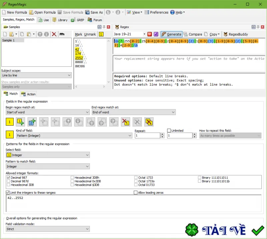Screen dimensions: 267x239
Task: Click the Undo arrow in the toolbar
Action: tap(108, 12)
